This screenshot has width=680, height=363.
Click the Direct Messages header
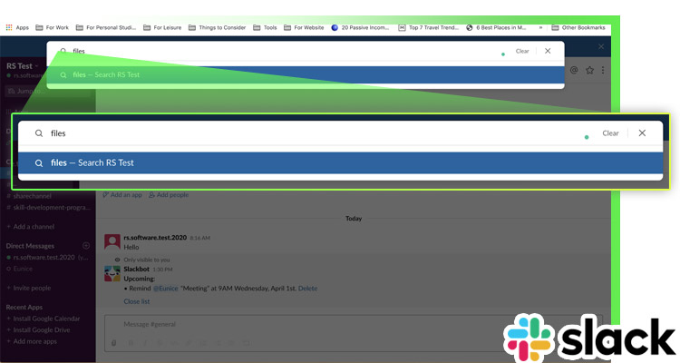(x=30, y=246)
